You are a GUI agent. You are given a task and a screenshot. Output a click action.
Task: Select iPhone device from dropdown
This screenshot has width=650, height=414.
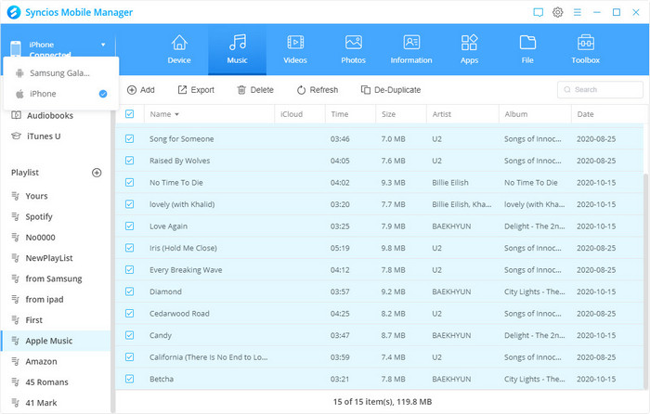tap(61, 94)
